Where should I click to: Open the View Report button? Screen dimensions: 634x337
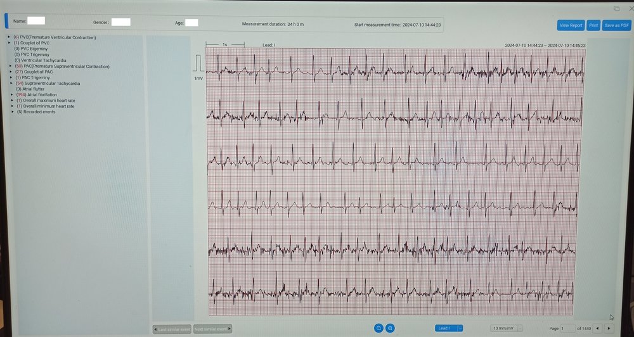pos(571,25)
